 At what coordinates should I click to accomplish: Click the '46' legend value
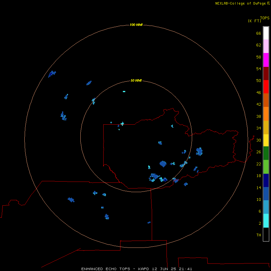tap(259, 93)
